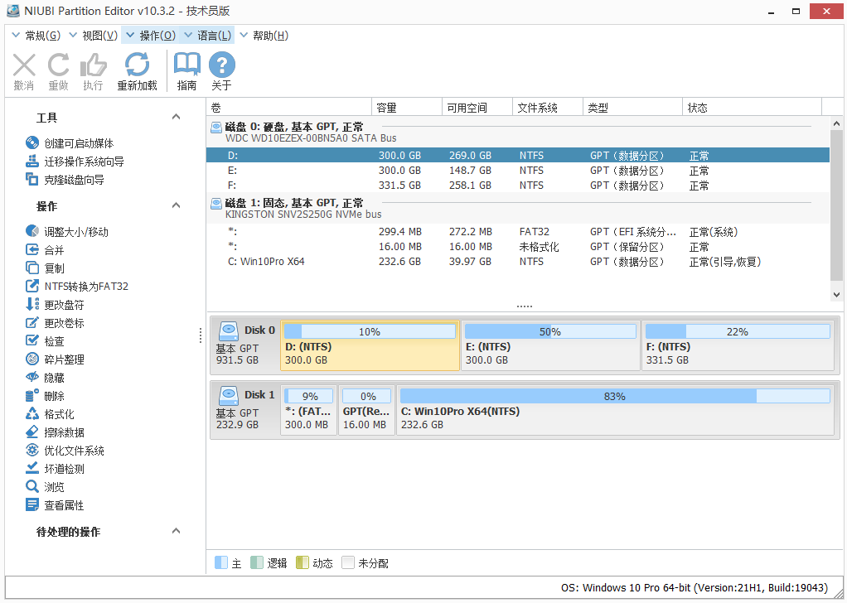Image resolution: width=847 pixels, height=603 pixels.
Task: Click the 重做 (redo) toolbar icon
Action: pyautogui.click(x=58, y=65)
